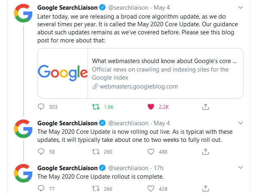Image resolution: width=261 pixels, height=194 pixels.
Task: Open the first tweet's more options chevron
Action: pos(240,7)
